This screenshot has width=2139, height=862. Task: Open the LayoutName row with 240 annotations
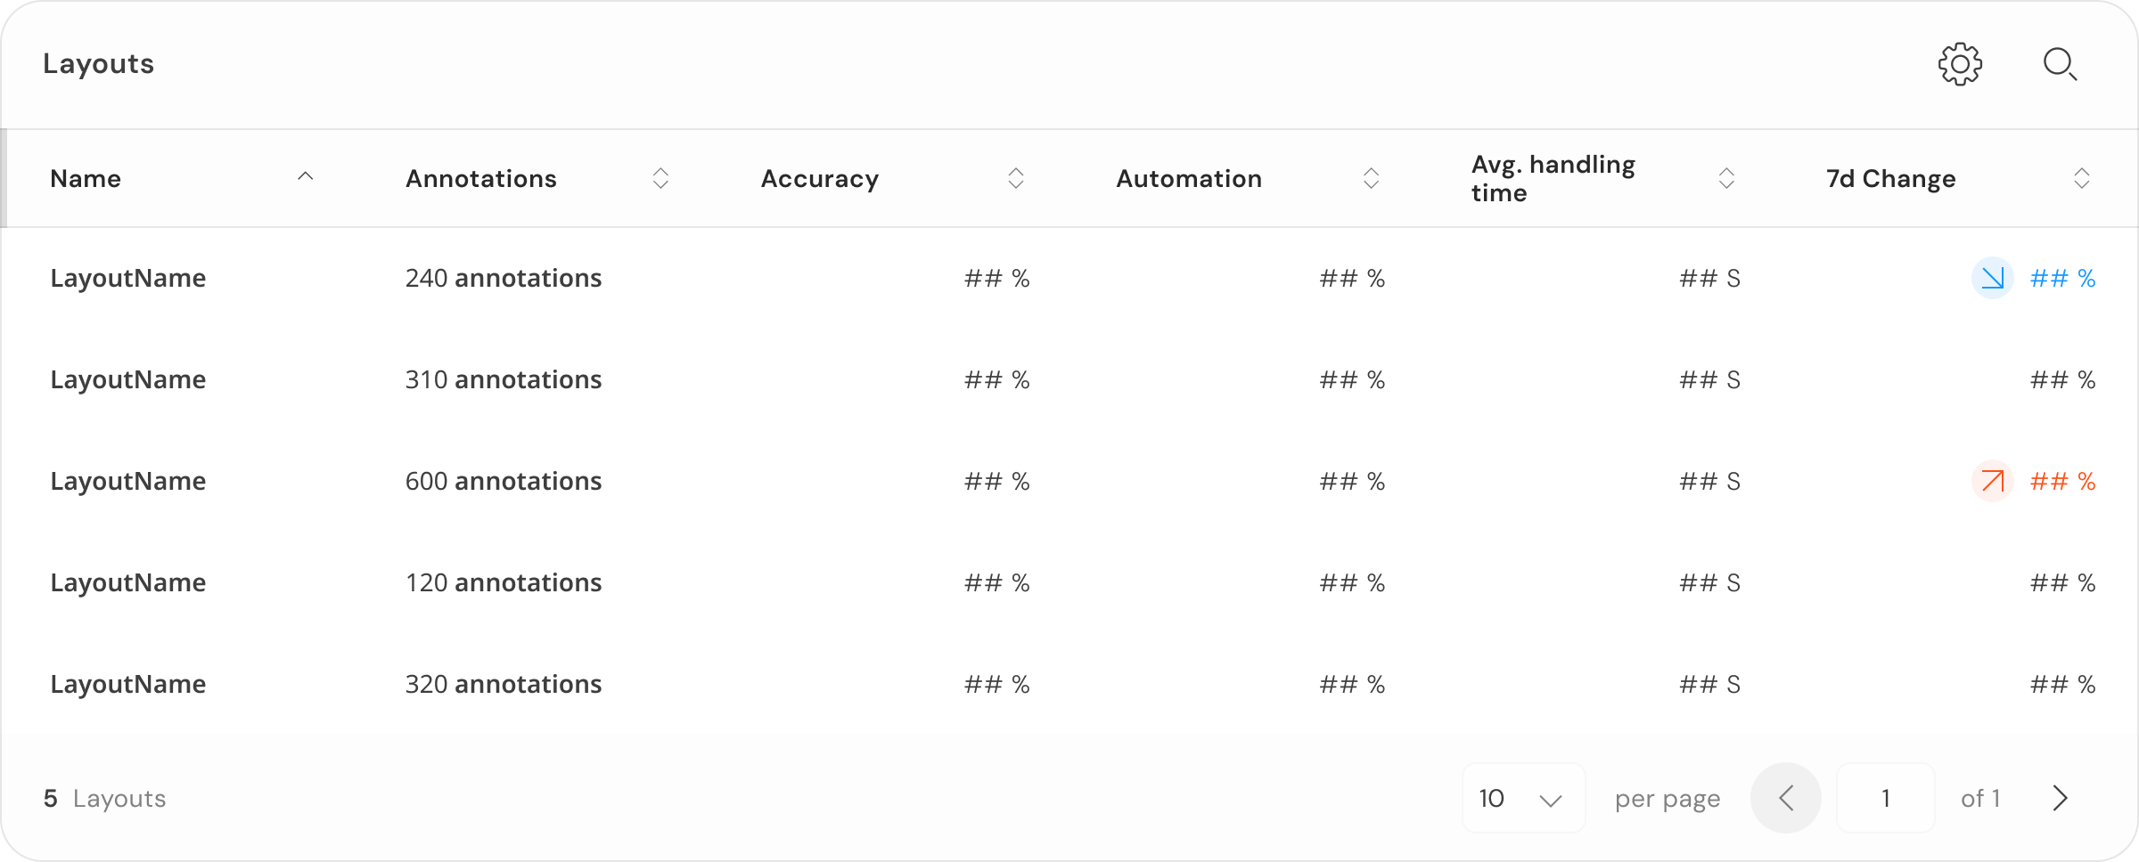click(128, 279)
